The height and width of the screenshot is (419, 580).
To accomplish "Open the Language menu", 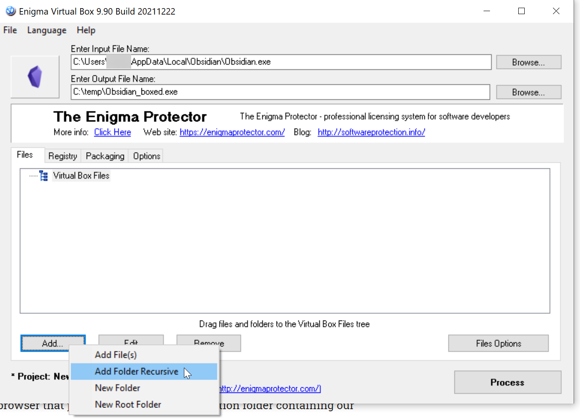I will [47, 30].
